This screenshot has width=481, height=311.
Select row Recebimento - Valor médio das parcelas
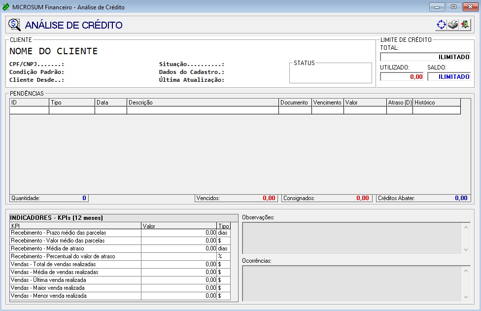click(120, 241)
